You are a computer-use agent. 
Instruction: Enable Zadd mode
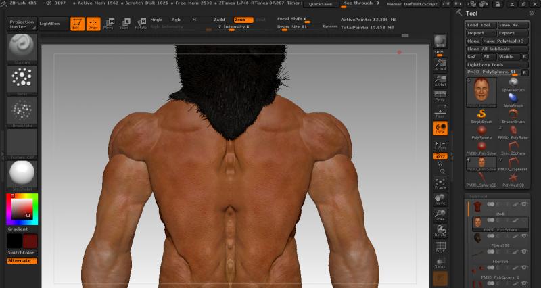tap(219, 20)
